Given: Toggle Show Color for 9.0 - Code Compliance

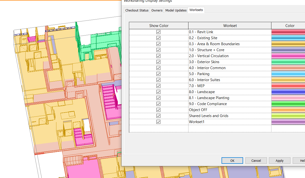Looking at the screenshot, I should coord(158,104).
